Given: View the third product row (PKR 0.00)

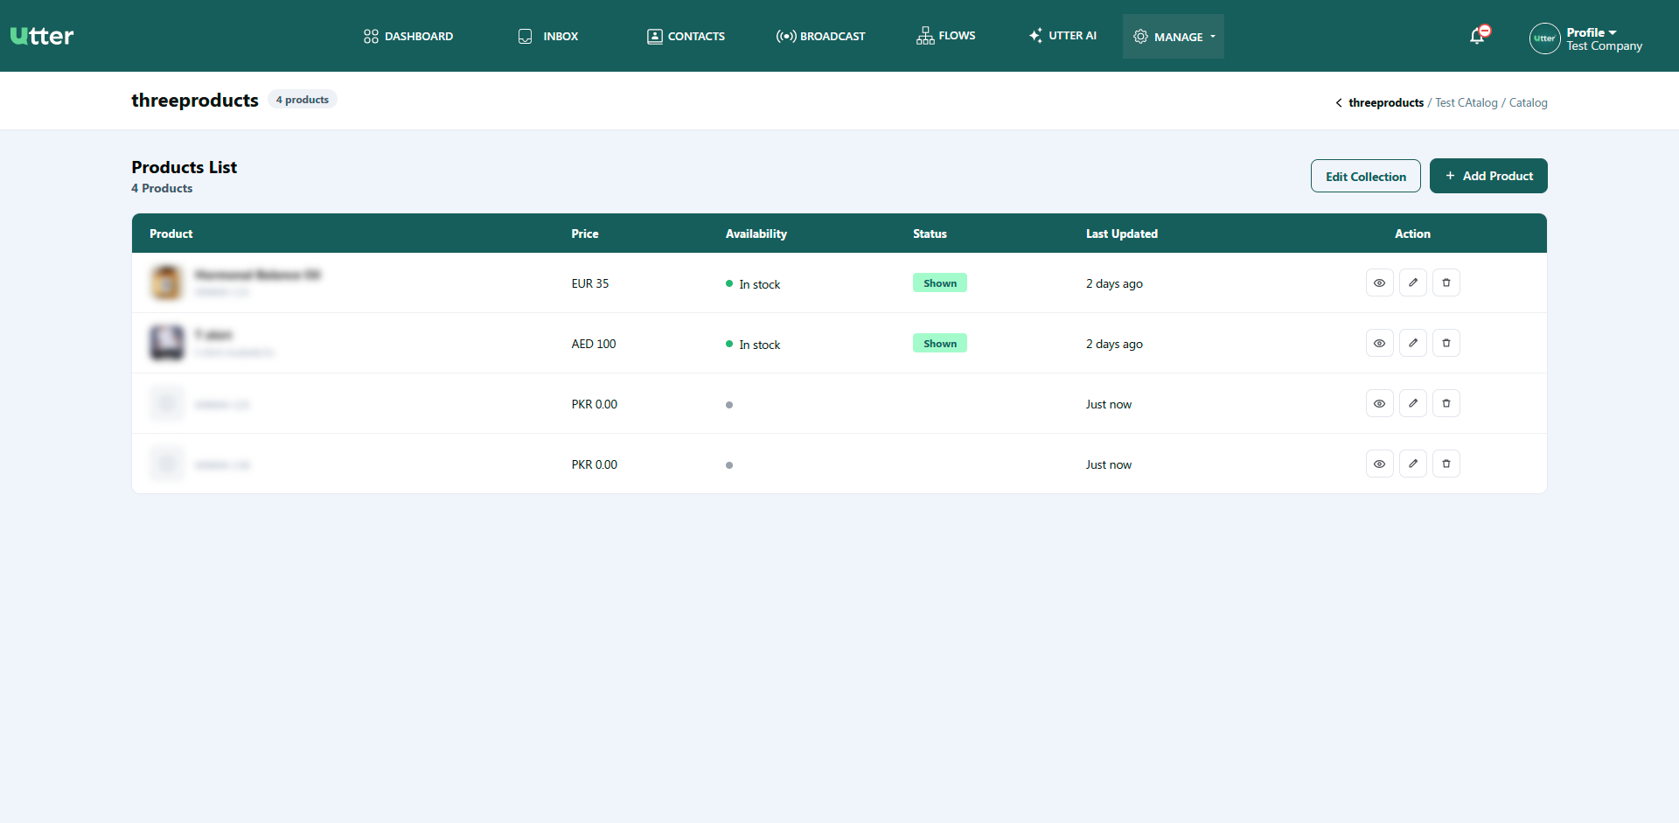Looking at the screenshot, I should click(1379, 404).
